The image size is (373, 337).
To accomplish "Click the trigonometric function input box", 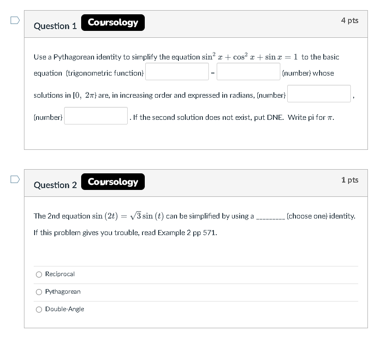I will point(177,71).
